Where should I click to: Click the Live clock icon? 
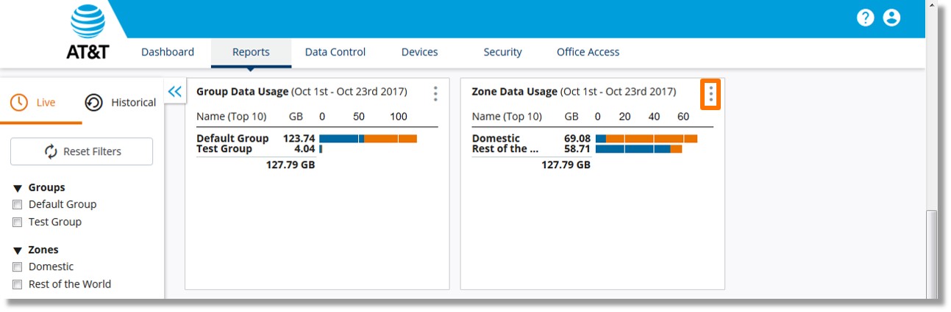click(x=19, y=103)
